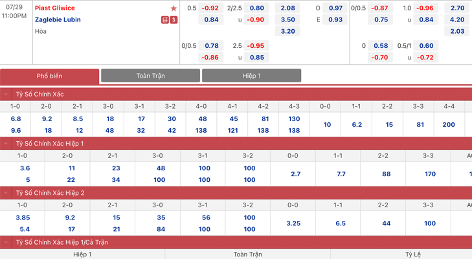Select alternate handicap odds -0.86

pos(210,58)
